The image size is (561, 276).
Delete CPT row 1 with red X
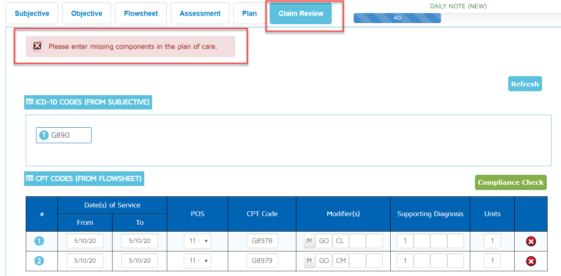[x=531, y=241]
